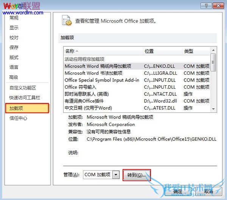Select 自定义功能区 in the sidebar
The image size is (227, 200).
(x=23, y=88)
